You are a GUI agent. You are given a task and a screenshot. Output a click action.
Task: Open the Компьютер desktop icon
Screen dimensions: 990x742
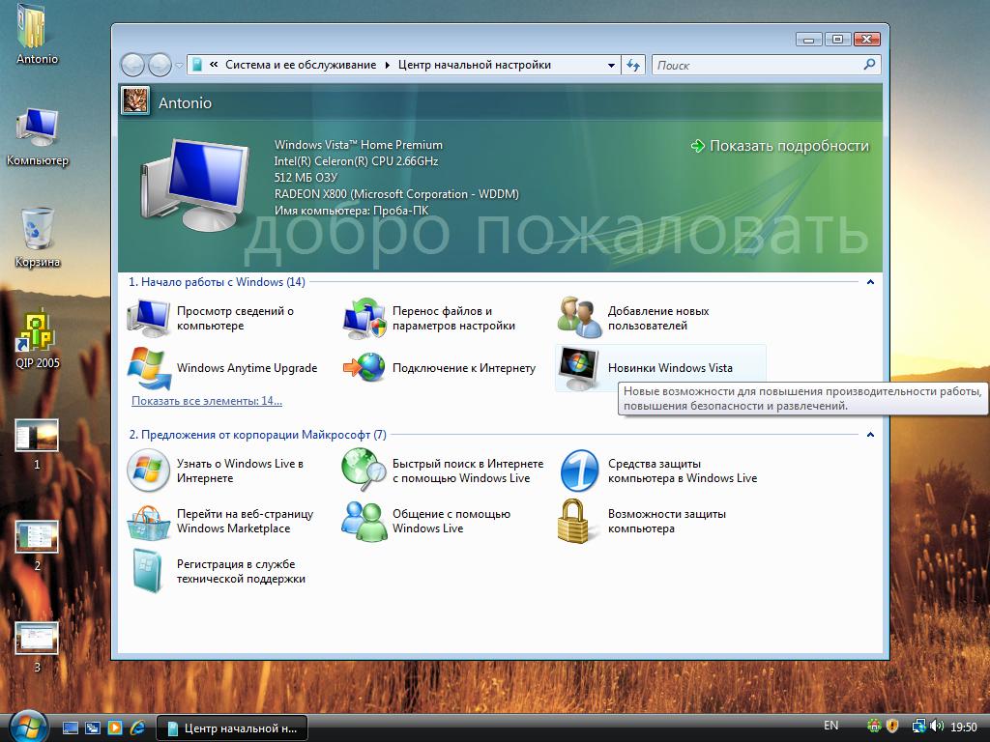point(37,129)
